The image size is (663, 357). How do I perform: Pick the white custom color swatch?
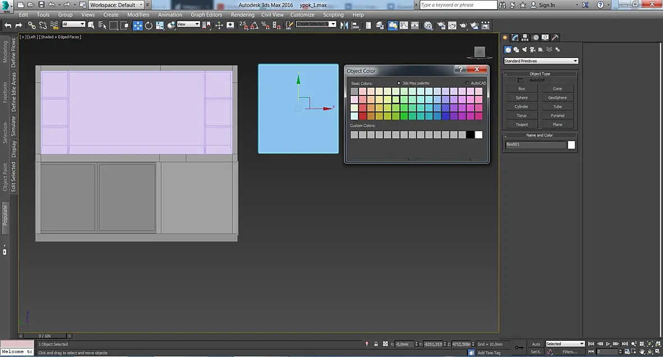click(x=479, y=135)
